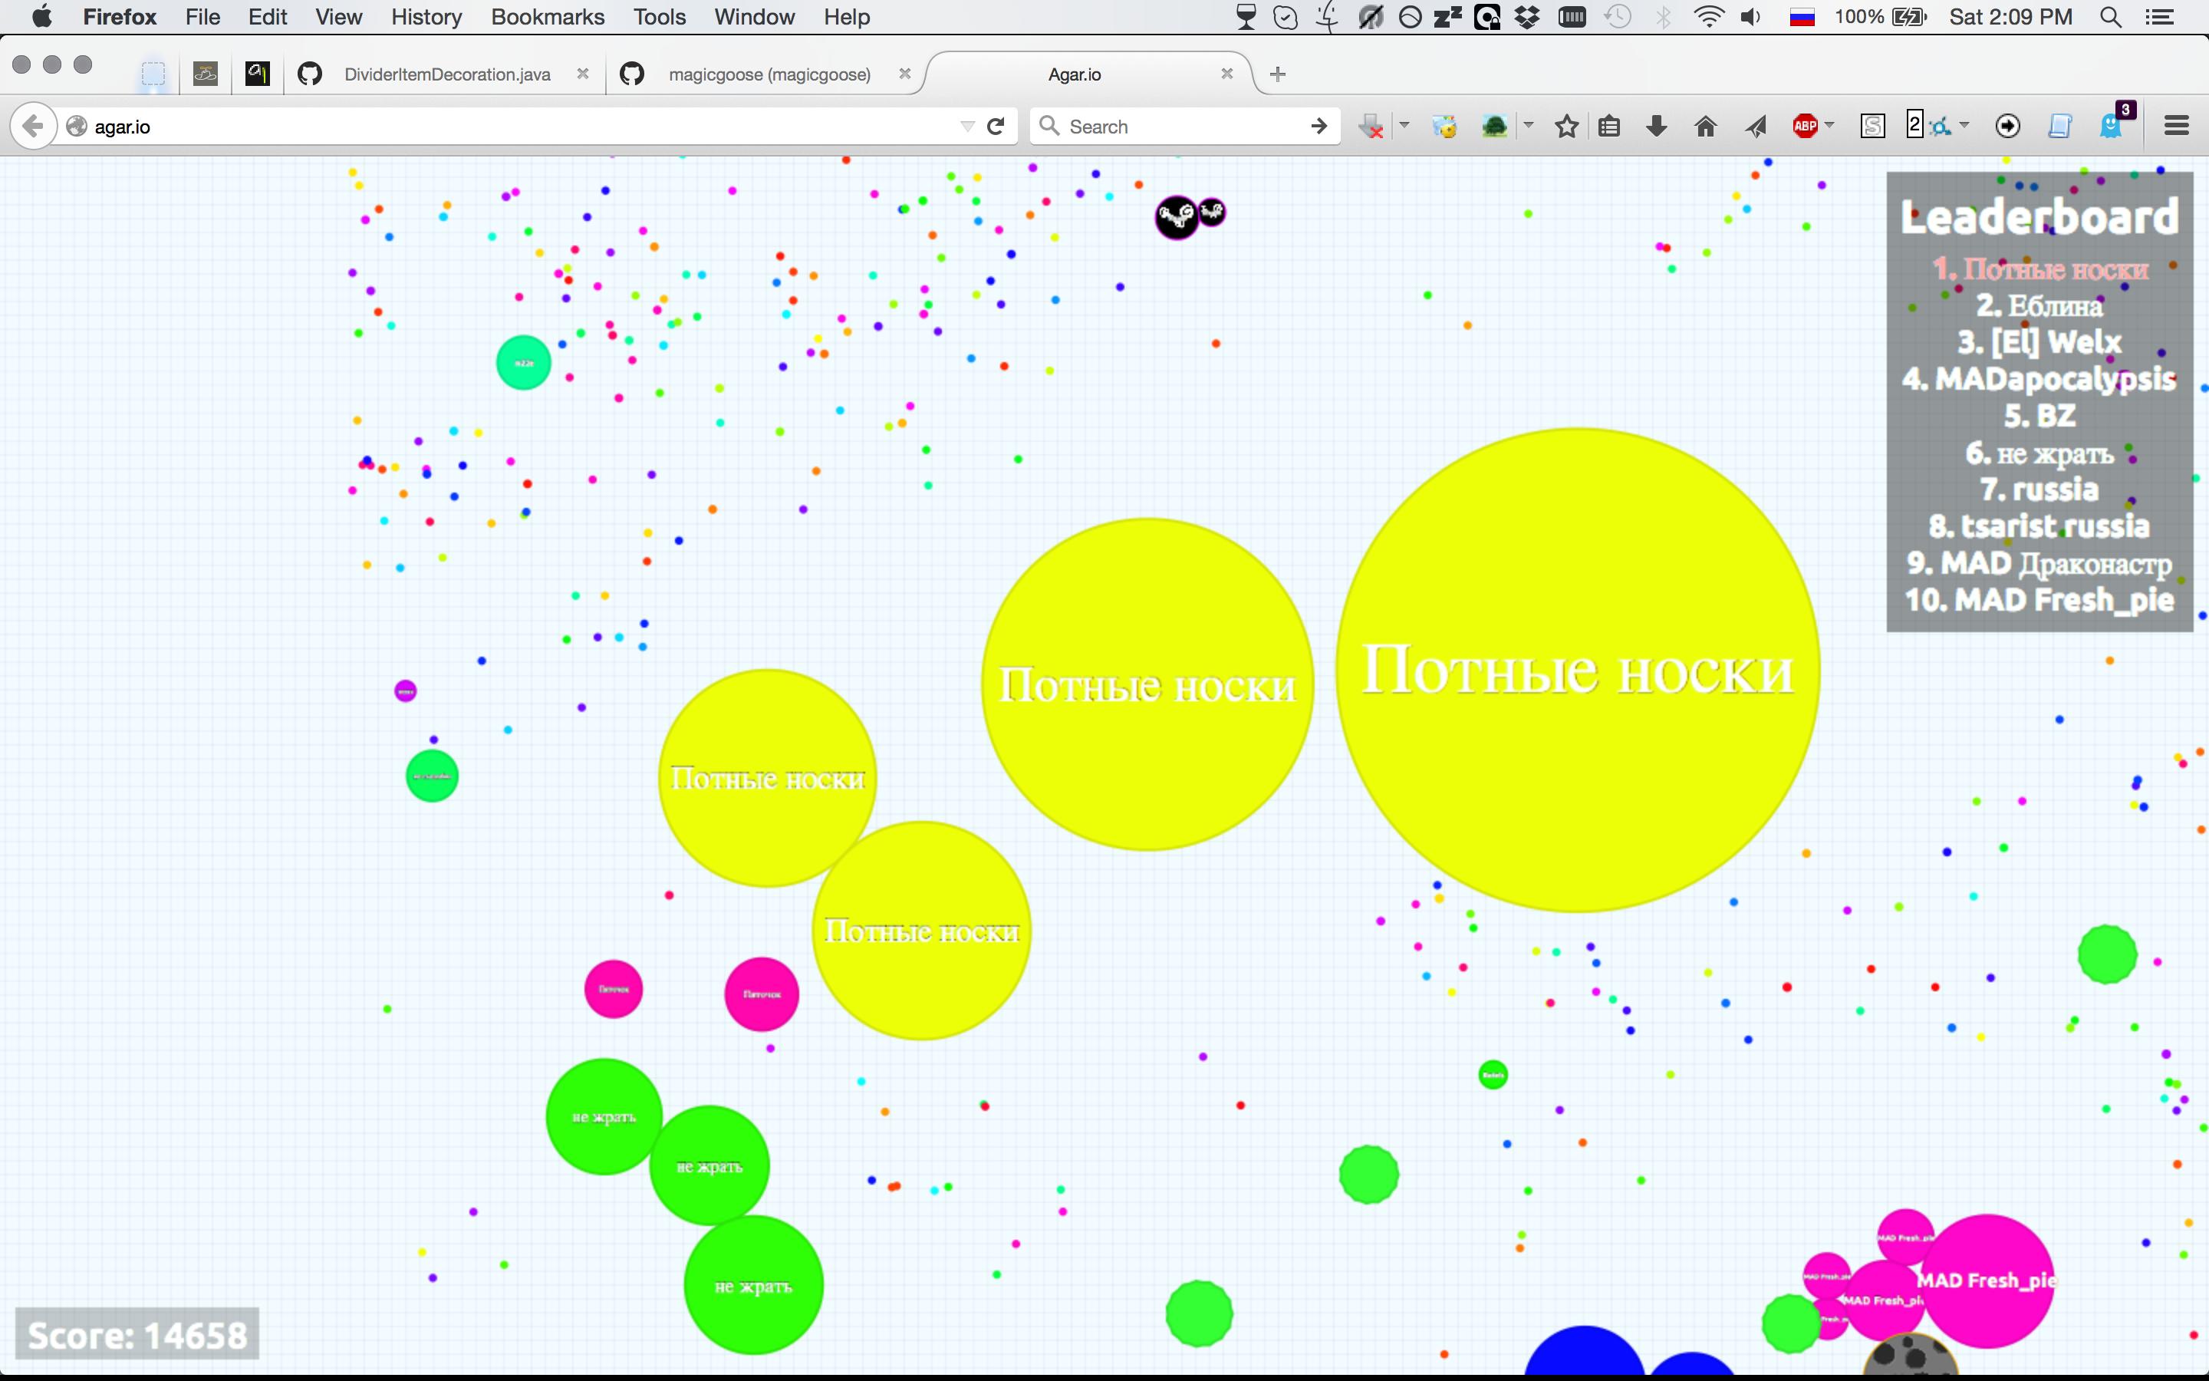Show URL history dropdown in address bar
This screenshot has width=2209, height=1381.
coord(967,126)
